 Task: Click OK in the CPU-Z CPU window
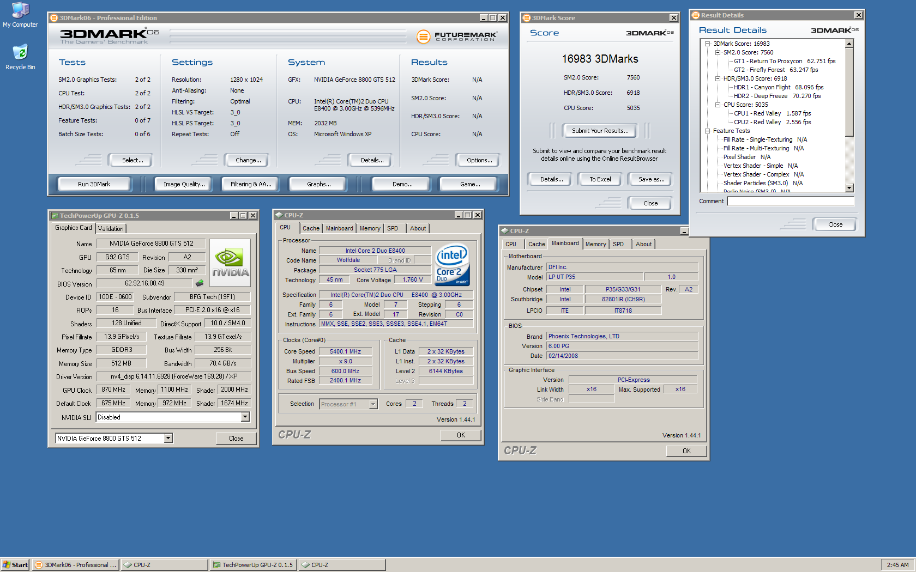461,435
